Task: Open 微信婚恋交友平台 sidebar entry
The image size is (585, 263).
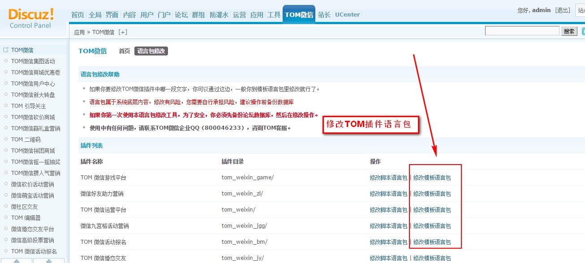Action: (x=32, y=229)
